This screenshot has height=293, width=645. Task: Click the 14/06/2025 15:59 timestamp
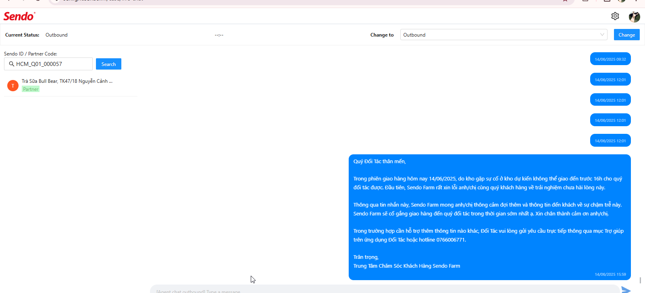pyautogui.click(x=610, y=275)
